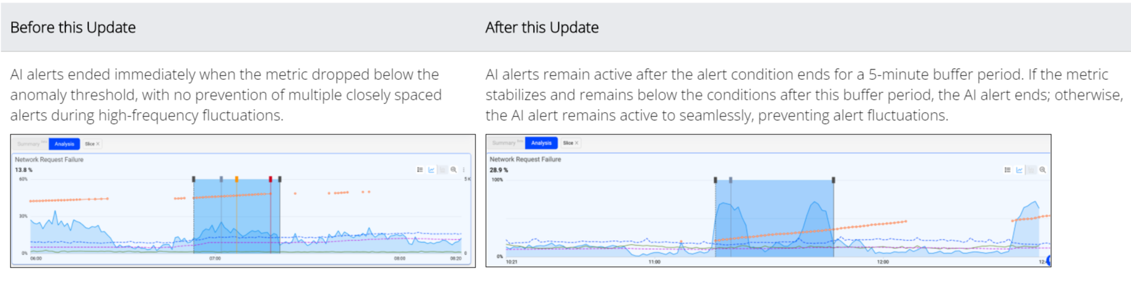Switch to Summary tab in right screenshot
Image resolution: width=1131 pixels, height=283 pixels.
[505, 143]
